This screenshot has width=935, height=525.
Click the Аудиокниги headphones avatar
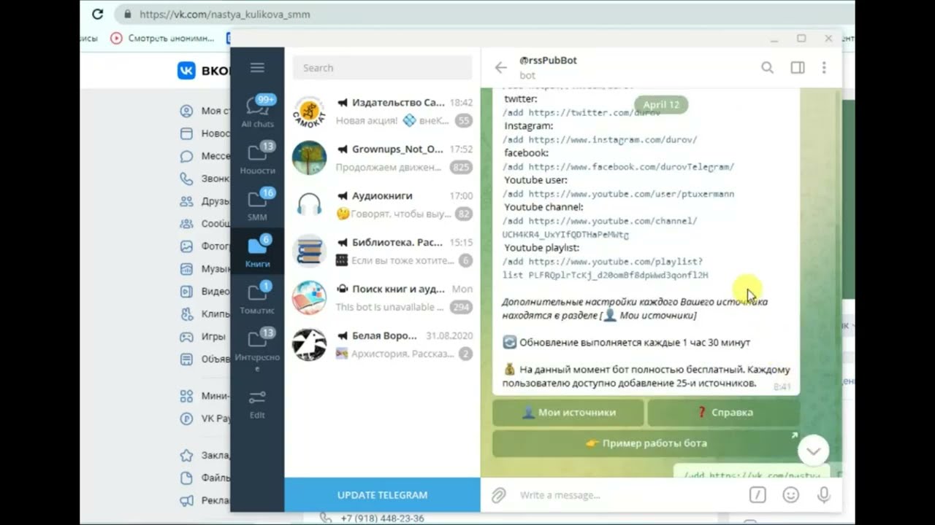(310, 205)
